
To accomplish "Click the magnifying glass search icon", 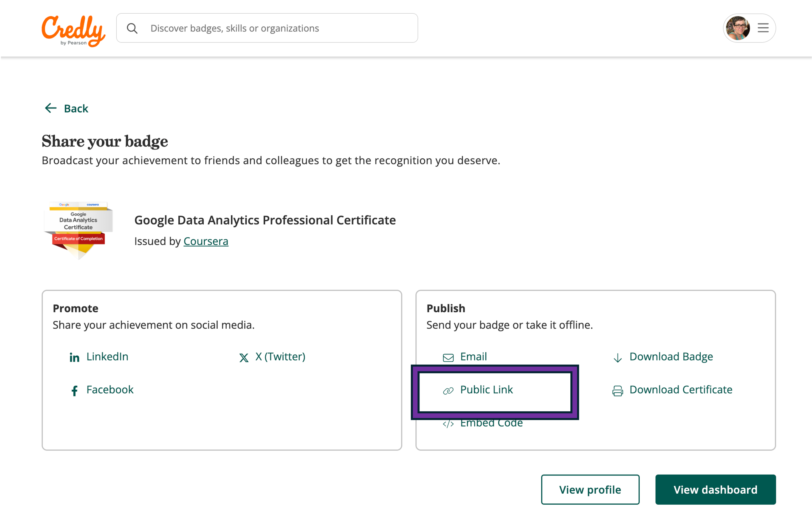I will point(132,28).
